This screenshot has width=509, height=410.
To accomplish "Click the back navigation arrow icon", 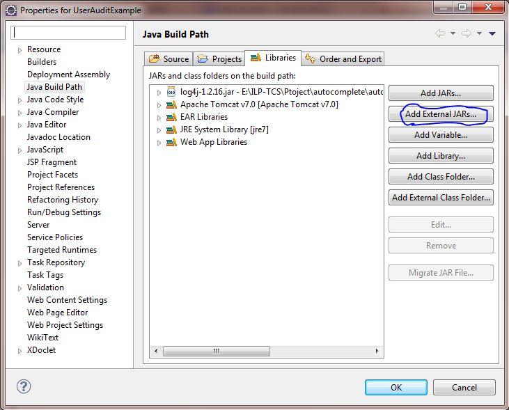I will (x=440, y=33).
